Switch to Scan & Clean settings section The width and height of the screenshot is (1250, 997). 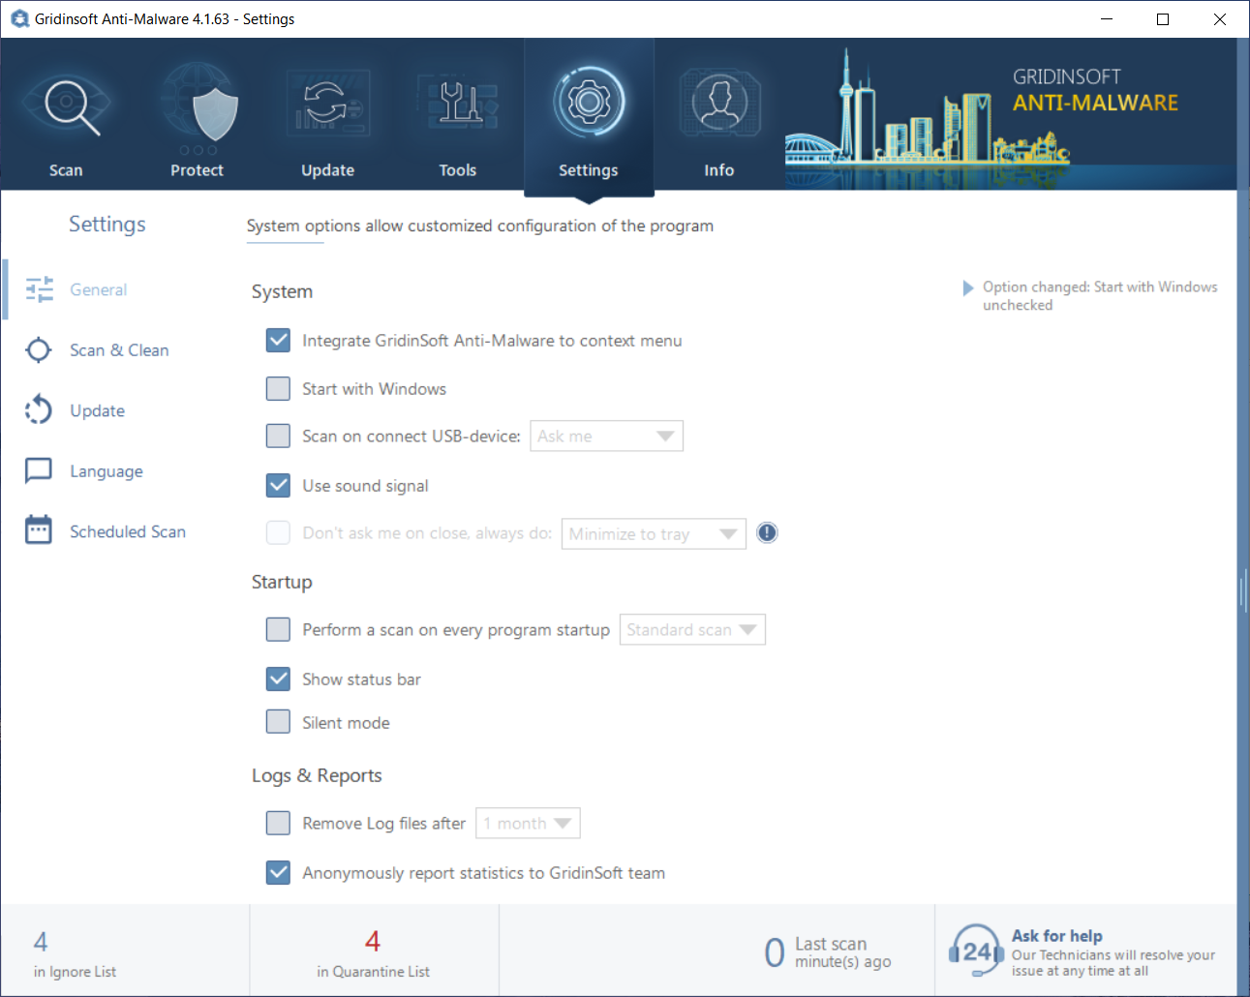coord(119,350)
